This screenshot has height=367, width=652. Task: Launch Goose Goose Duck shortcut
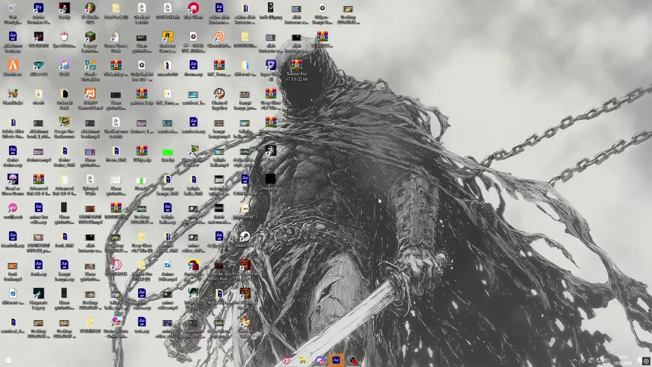[116, 42]
